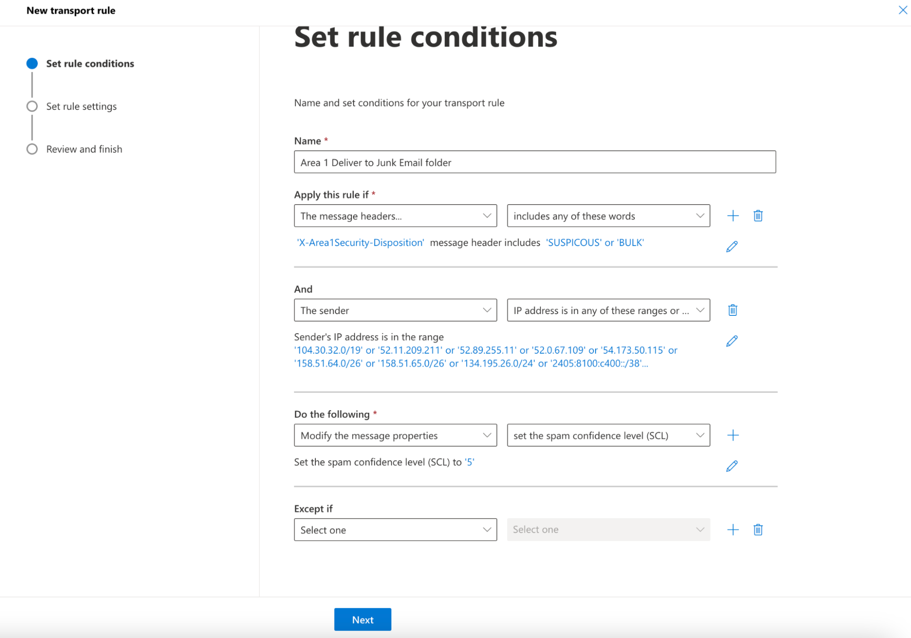
Task: Click inside the rule Name field
Action: click(x=535, y=162)
